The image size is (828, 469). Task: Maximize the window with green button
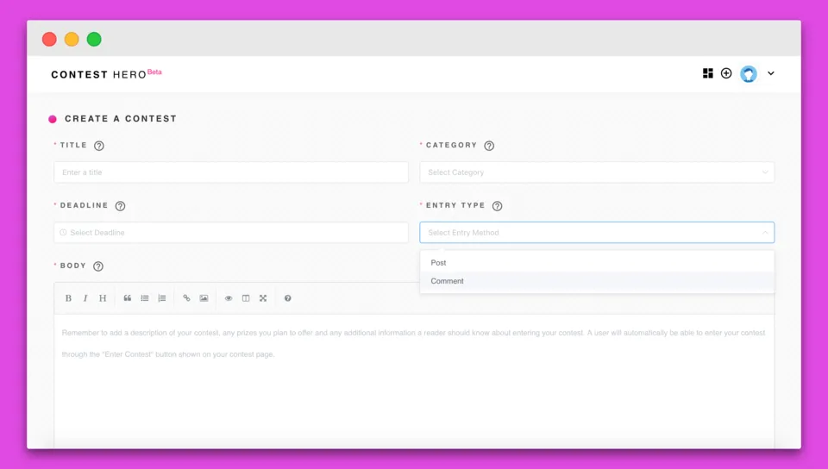pos(94,39)
